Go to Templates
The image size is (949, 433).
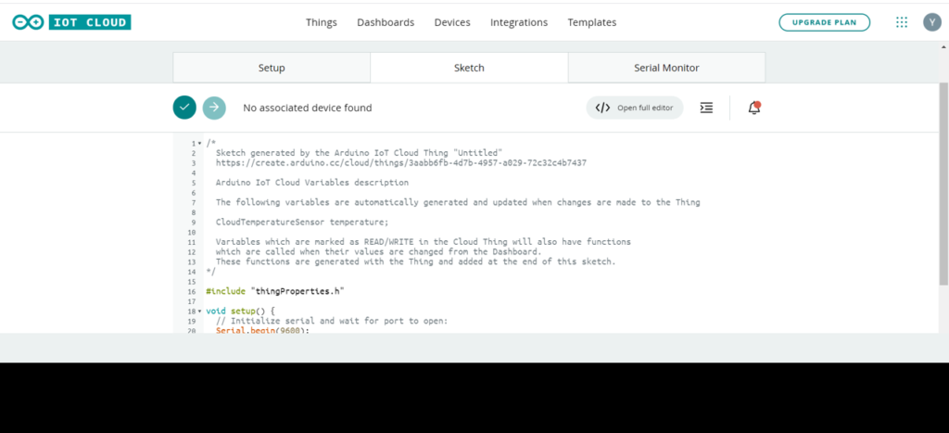pos(591,22)
